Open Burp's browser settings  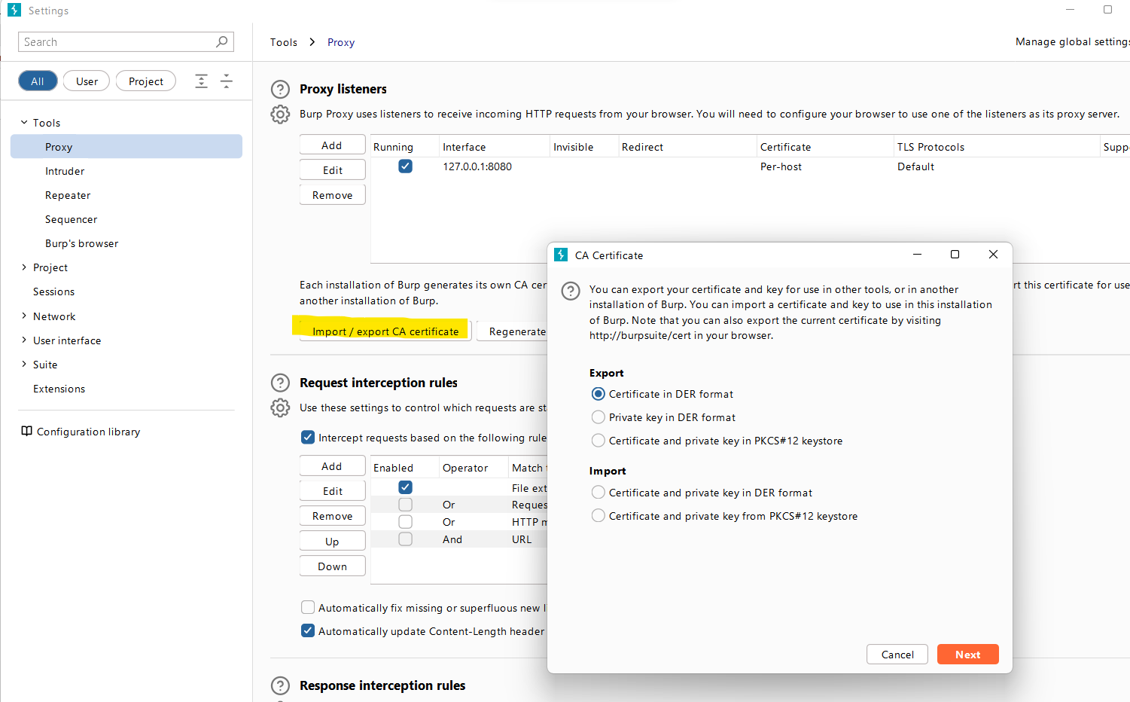pos(81,243)
